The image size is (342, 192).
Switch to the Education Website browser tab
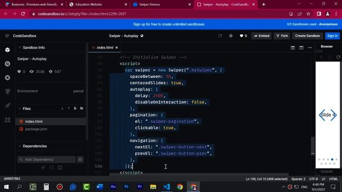click(x=98, y=4)
